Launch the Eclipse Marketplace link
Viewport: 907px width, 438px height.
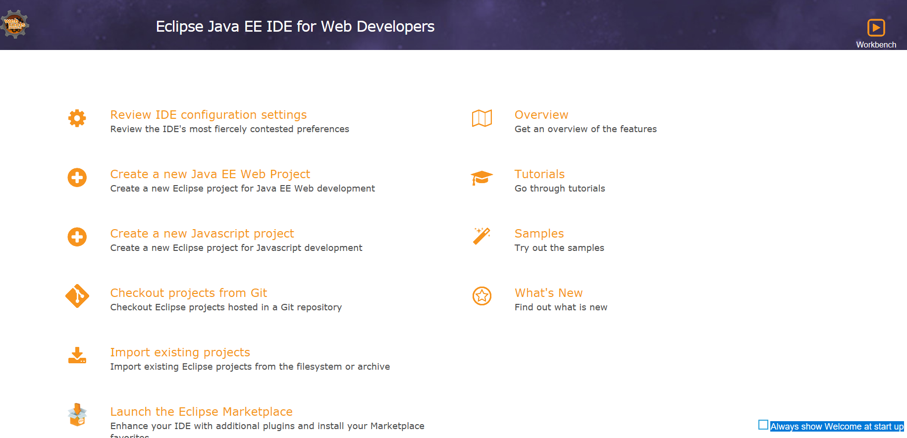[202, 412]
